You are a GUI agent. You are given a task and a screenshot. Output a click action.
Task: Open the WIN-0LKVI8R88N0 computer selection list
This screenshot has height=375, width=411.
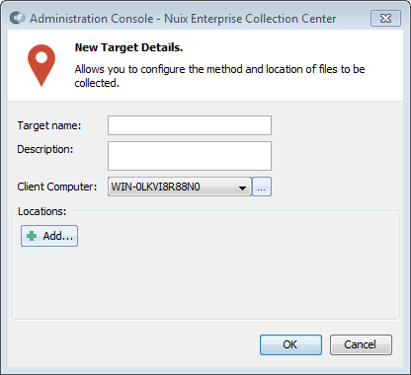point(180,187)
